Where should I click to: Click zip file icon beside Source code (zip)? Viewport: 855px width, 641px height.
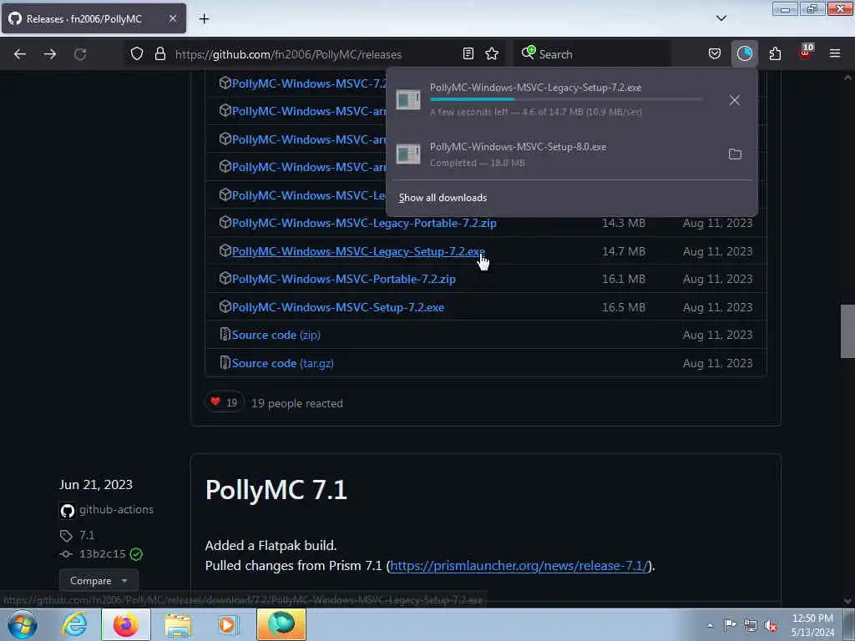(x=225, y=334)
